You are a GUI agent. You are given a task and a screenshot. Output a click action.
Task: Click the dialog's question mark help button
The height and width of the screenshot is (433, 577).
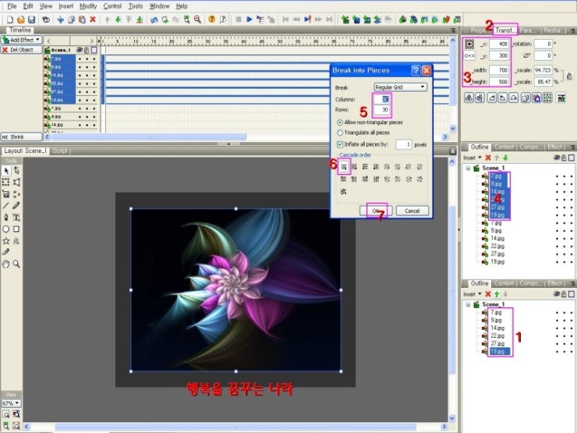click(416, 70)
